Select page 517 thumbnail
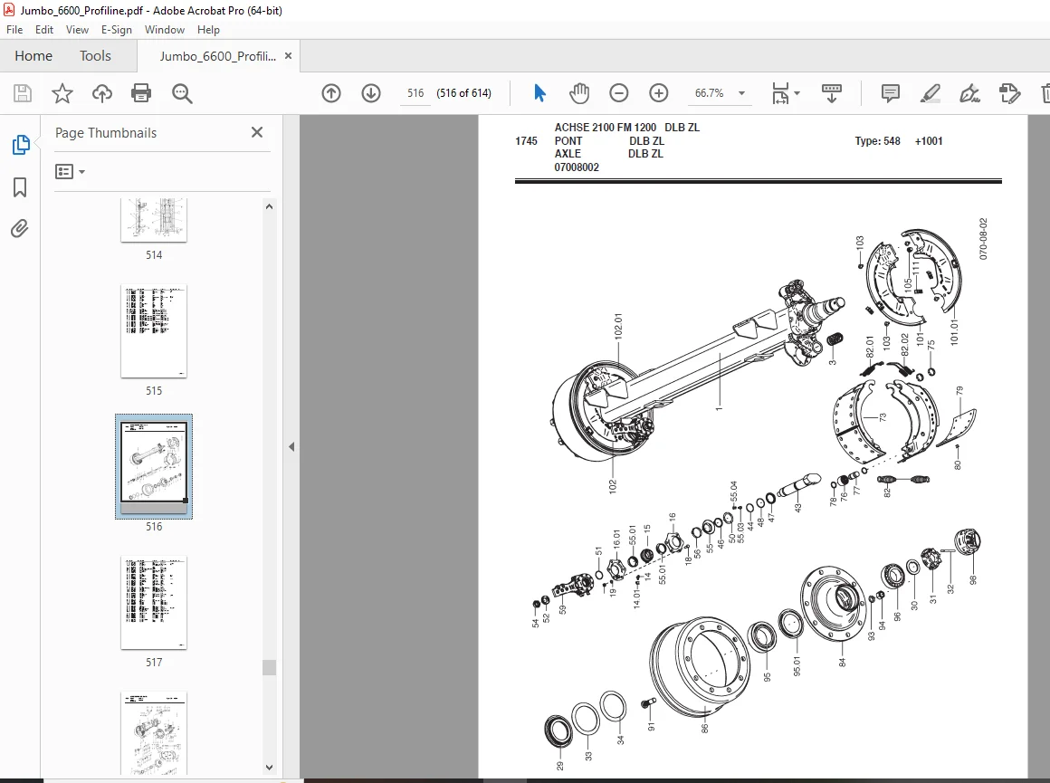 coord(154,603)
